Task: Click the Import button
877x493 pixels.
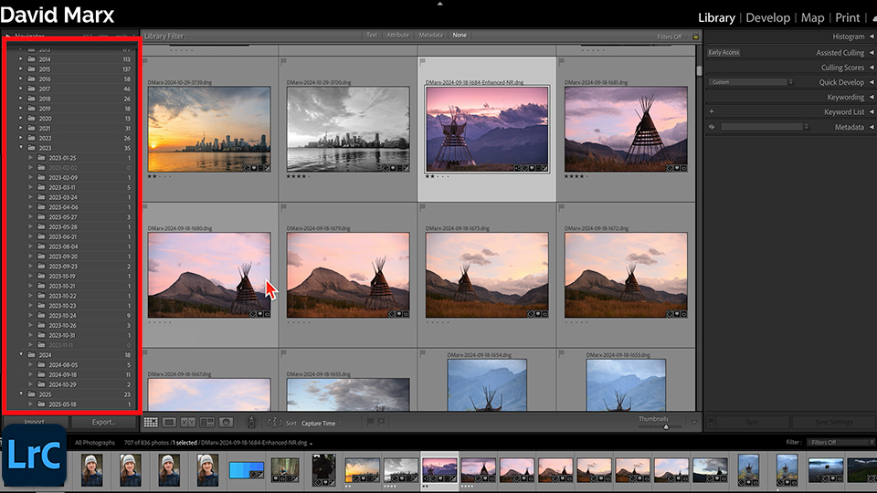Action: [x=35, y=422]
